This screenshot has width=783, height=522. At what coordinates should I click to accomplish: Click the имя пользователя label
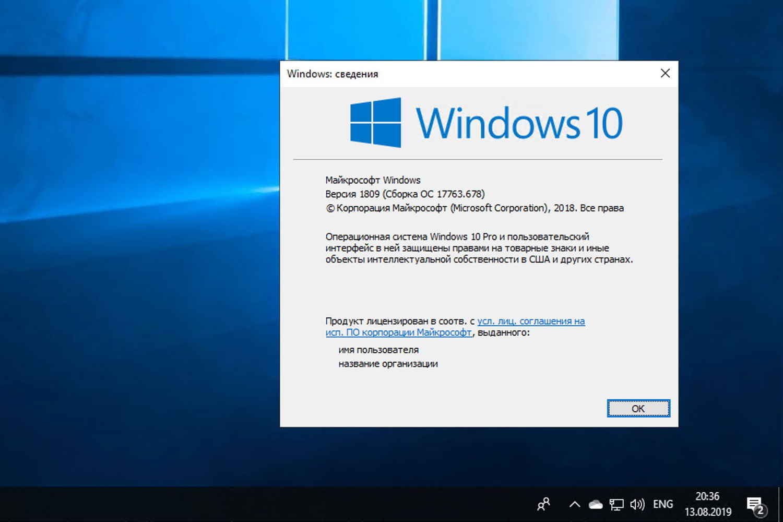coord(378,350)
